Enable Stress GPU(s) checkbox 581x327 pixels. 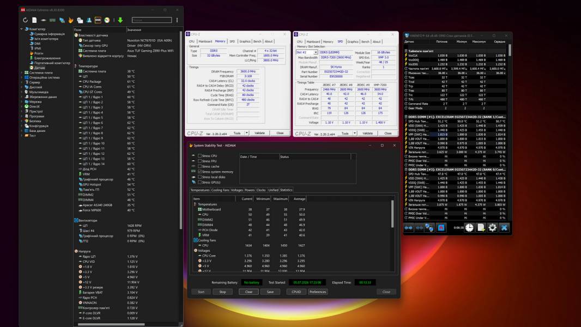pos(199,182)
